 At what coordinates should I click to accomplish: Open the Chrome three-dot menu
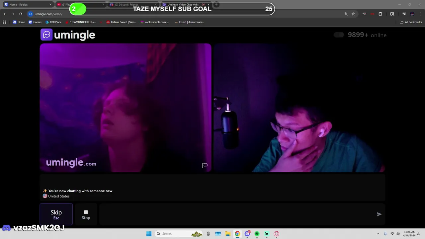click(420, 14)
